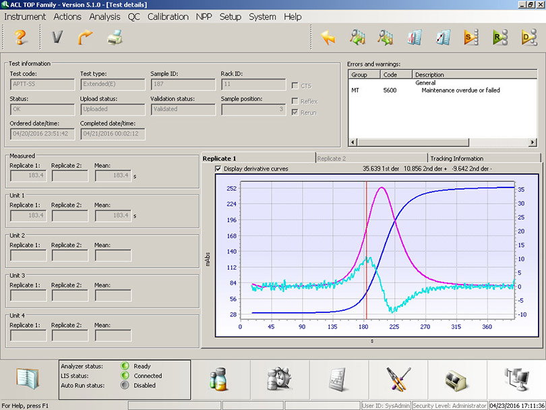The image size is (546, 410).
Task: Open the System menu
Action: [262, 17]
